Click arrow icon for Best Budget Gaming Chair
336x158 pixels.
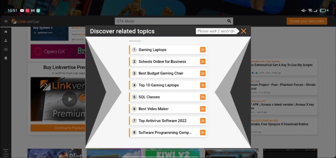[203, 73]
